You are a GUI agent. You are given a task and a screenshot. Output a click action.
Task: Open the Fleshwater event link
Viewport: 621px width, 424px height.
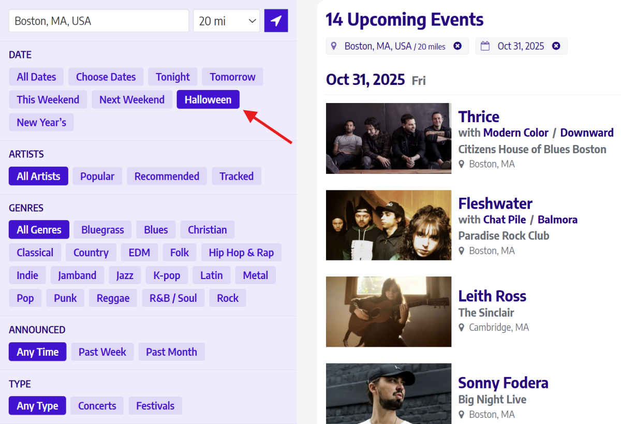coord(495,203)
